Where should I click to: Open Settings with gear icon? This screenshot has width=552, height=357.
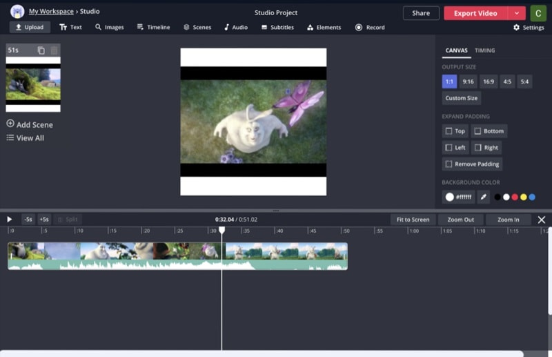(529, 27)
